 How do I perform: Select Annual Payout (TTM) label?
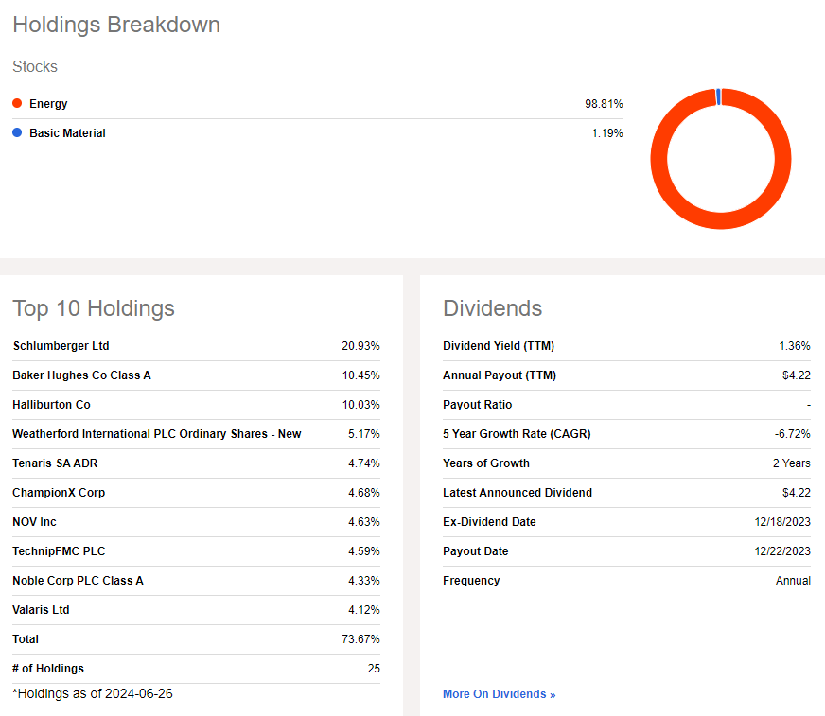500,375
